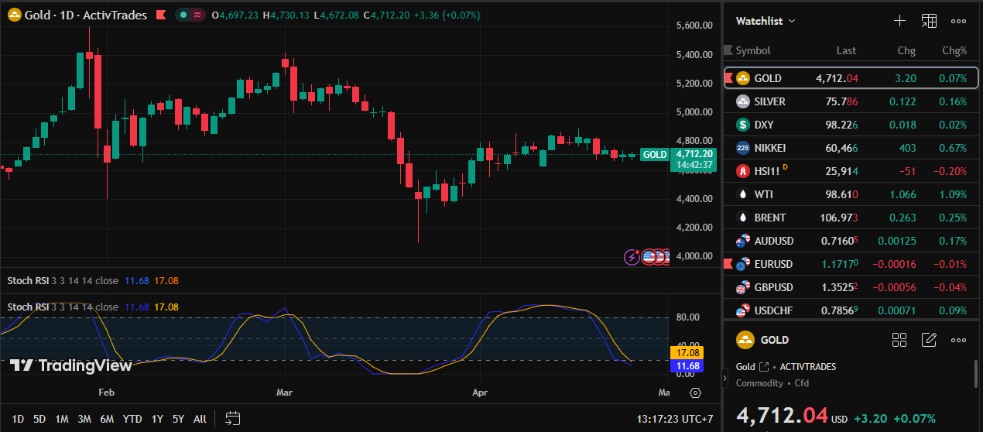Open the watchlist more options menu

coord(958,22)
